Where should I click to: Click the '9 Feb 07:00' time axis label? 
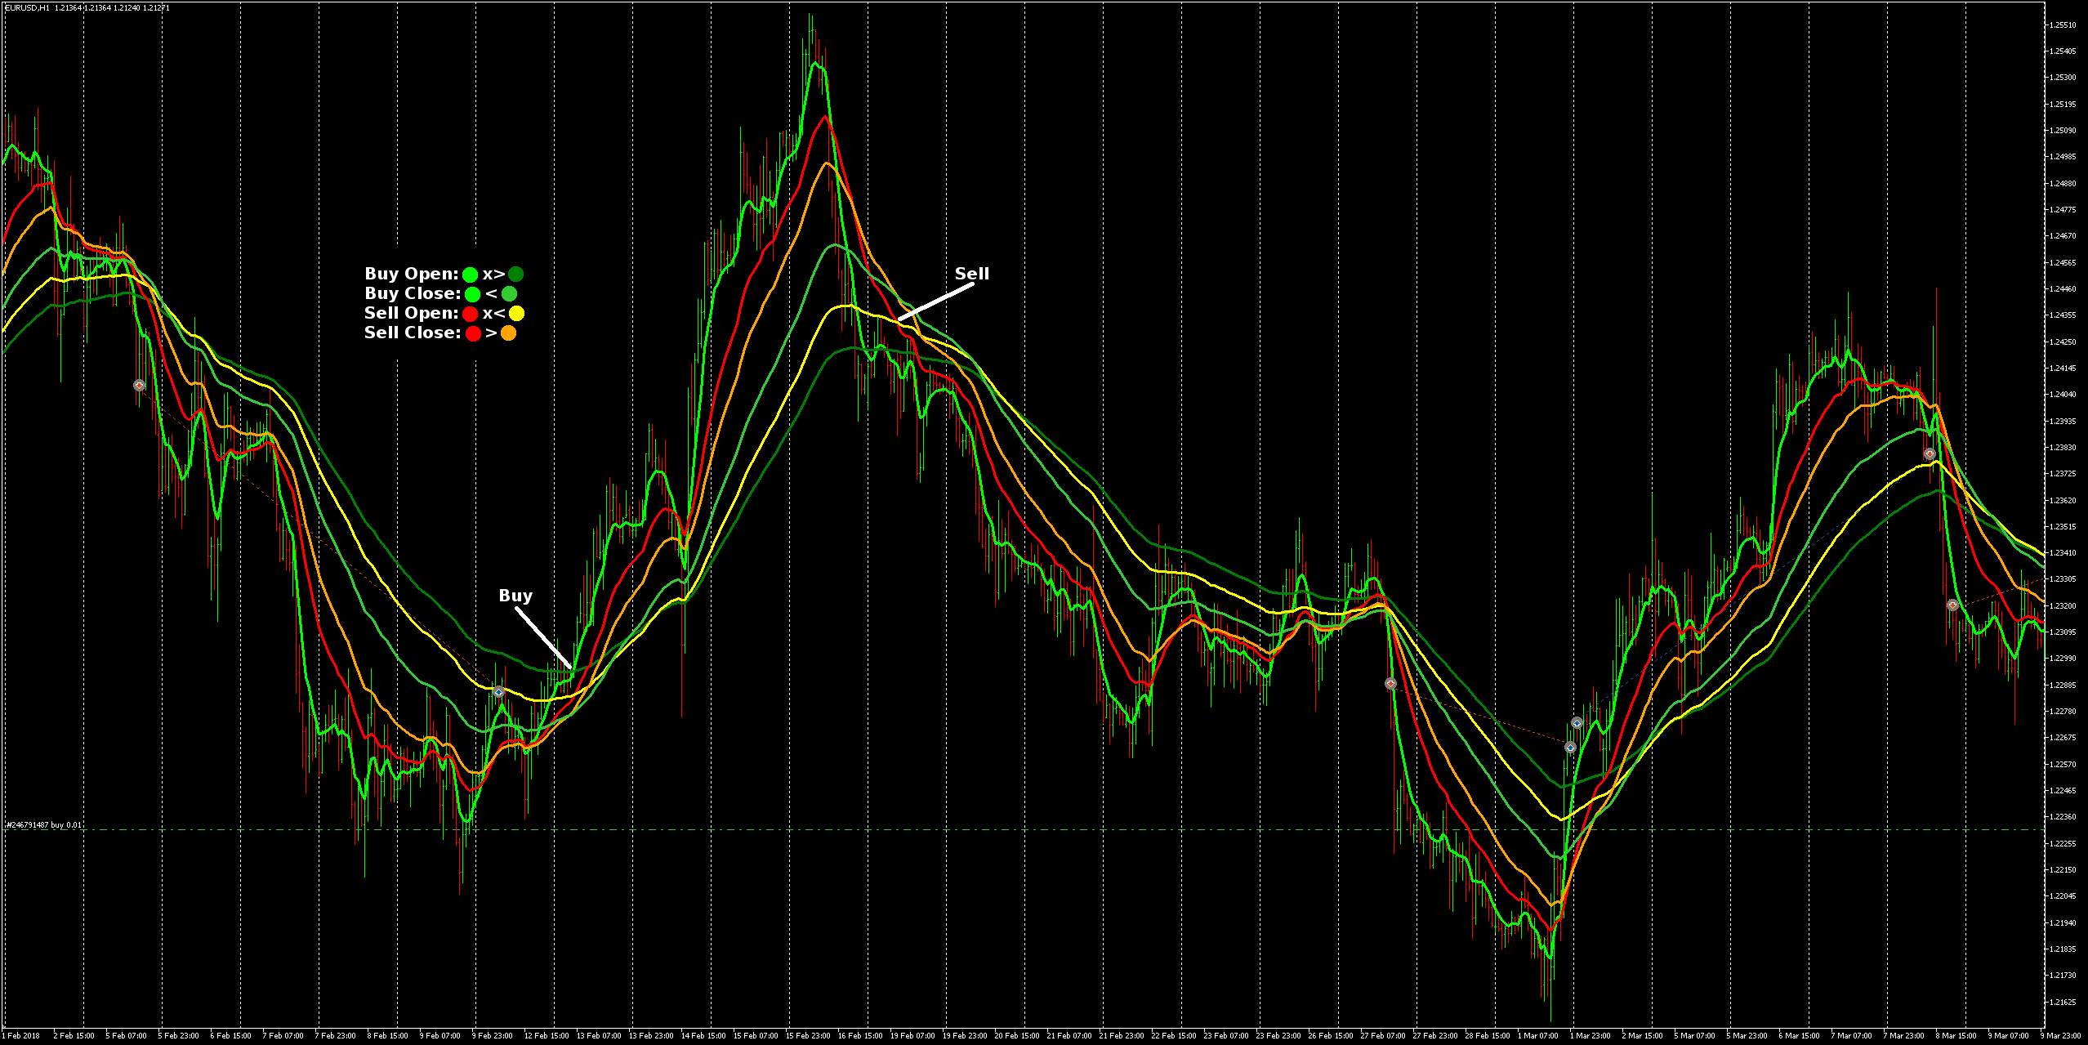point(439,1036)
